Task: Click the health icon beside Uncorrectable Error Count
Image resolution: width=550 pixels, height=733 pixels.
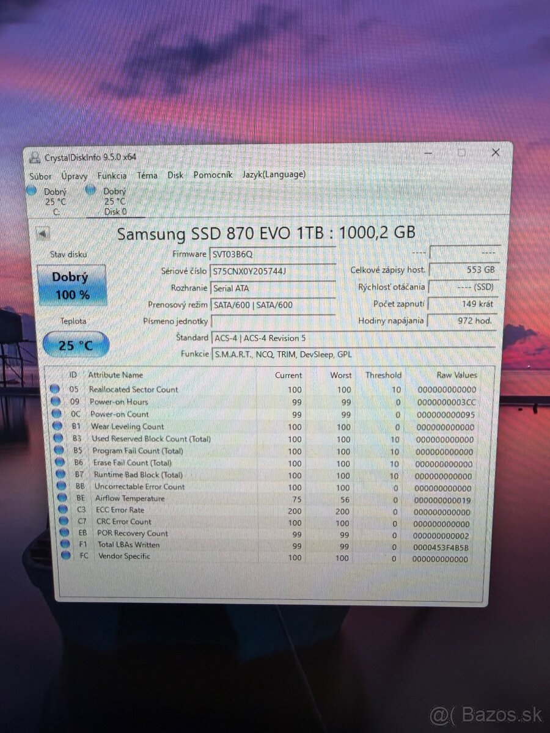Action: coord(60,487)
